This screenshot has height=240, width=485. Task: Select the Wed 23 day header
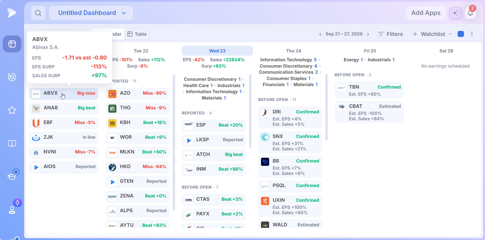pos(217,51)
